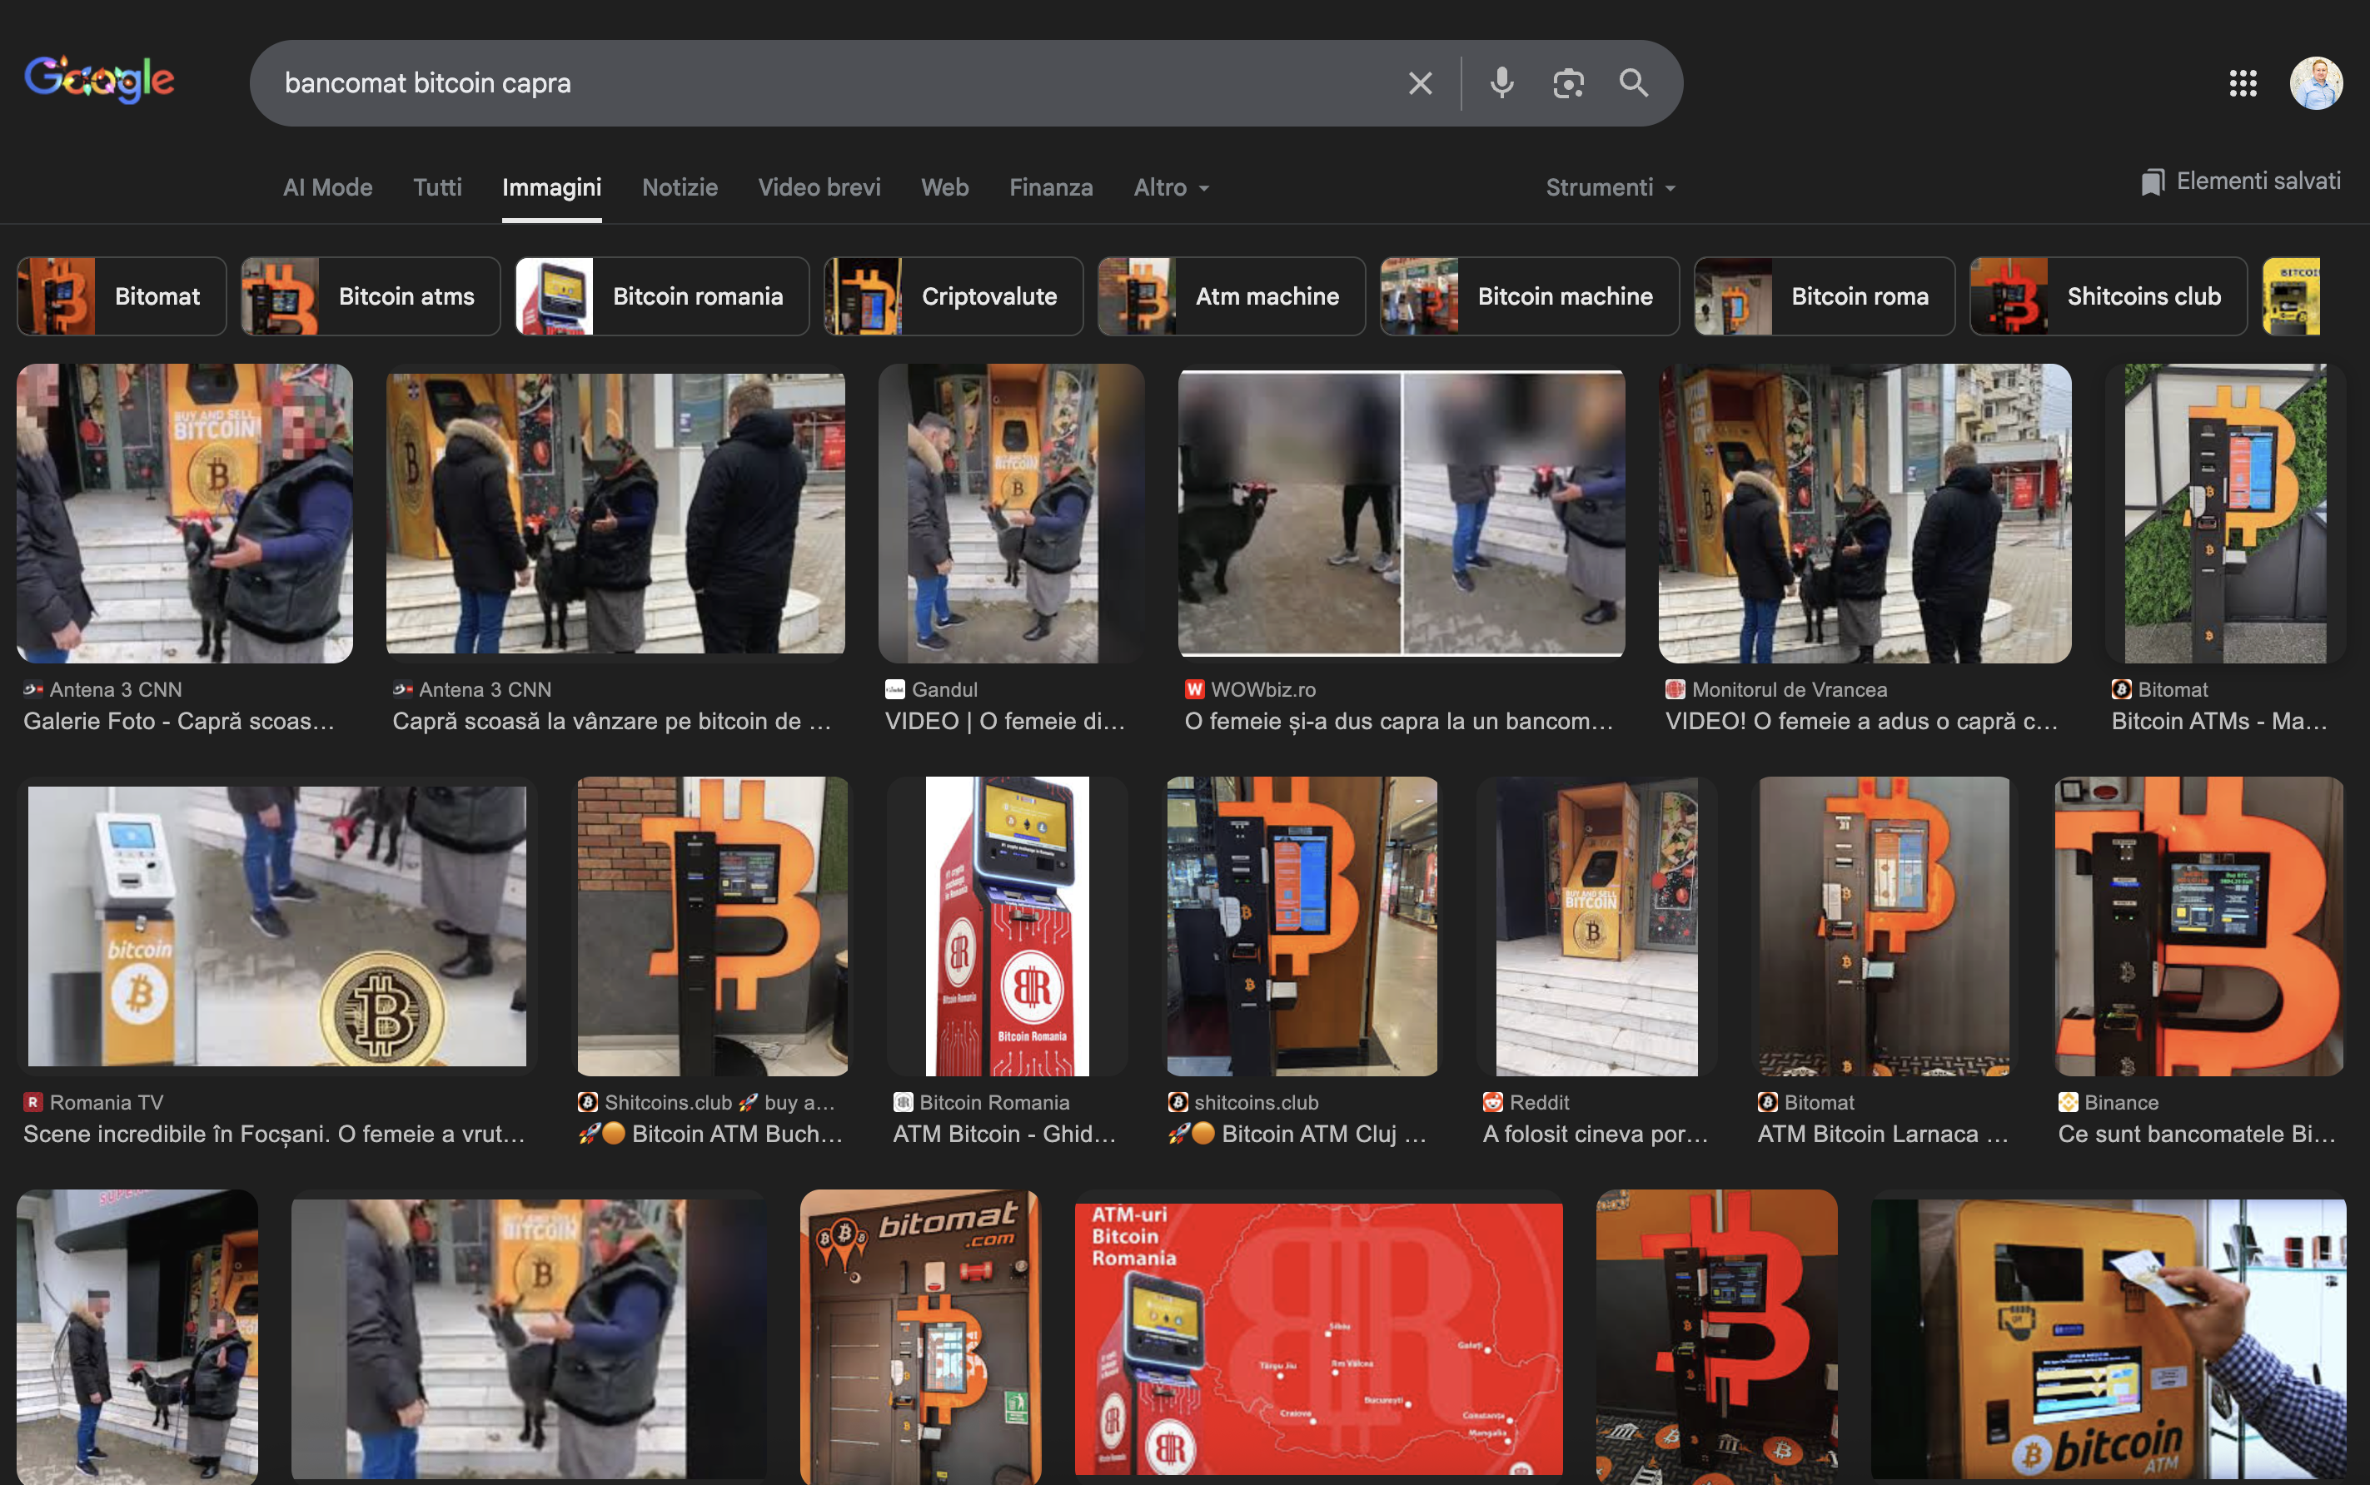
Task: Select the Shitcoins club filter chip
Action: coord(2108,296)
